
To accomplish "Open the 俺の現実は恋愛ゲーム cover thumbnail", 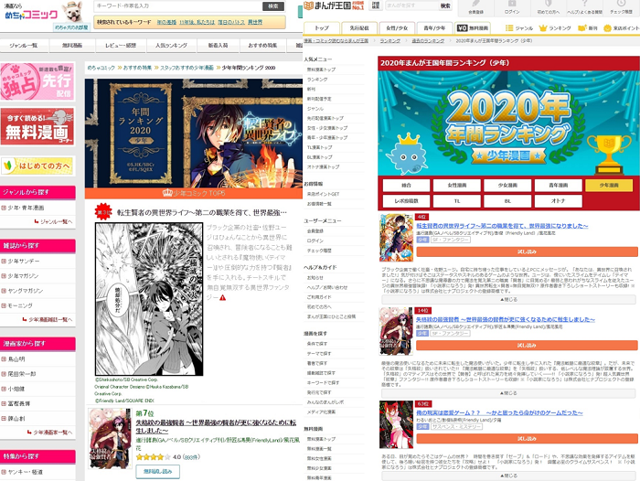I will (396, 424).
